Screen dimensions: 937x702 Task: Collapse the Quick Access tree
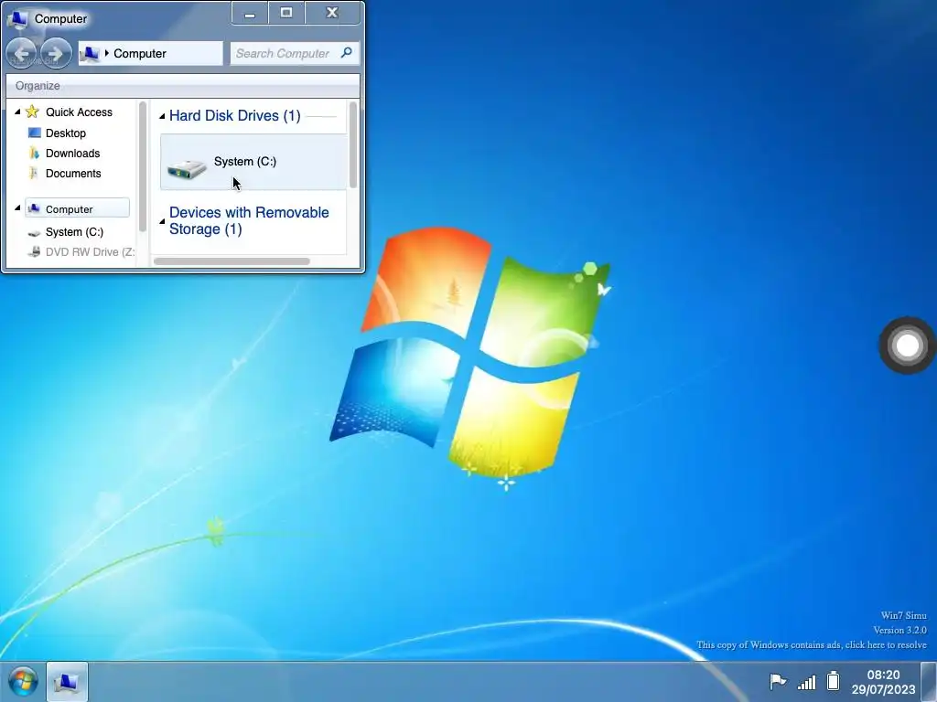tap(17, 112)
